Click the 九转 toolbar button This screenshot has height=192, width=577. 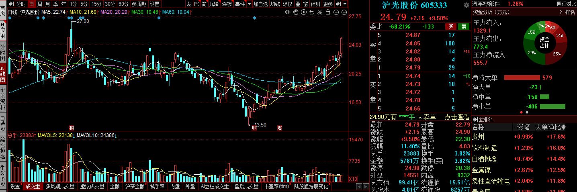pos(214,4)
